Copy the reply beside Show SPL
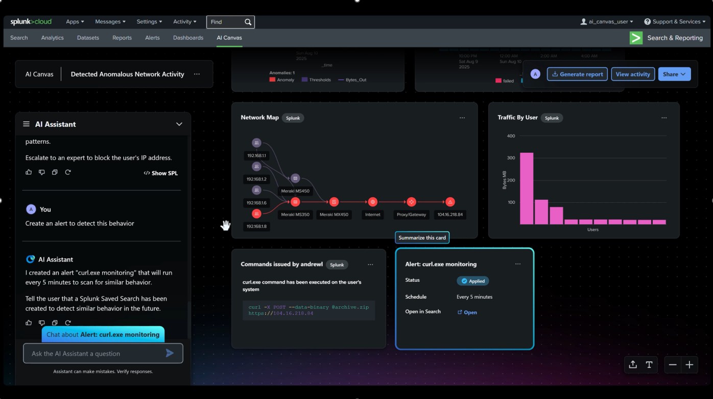Viewport: 713px width, 399px height. [x=55, y=172]
